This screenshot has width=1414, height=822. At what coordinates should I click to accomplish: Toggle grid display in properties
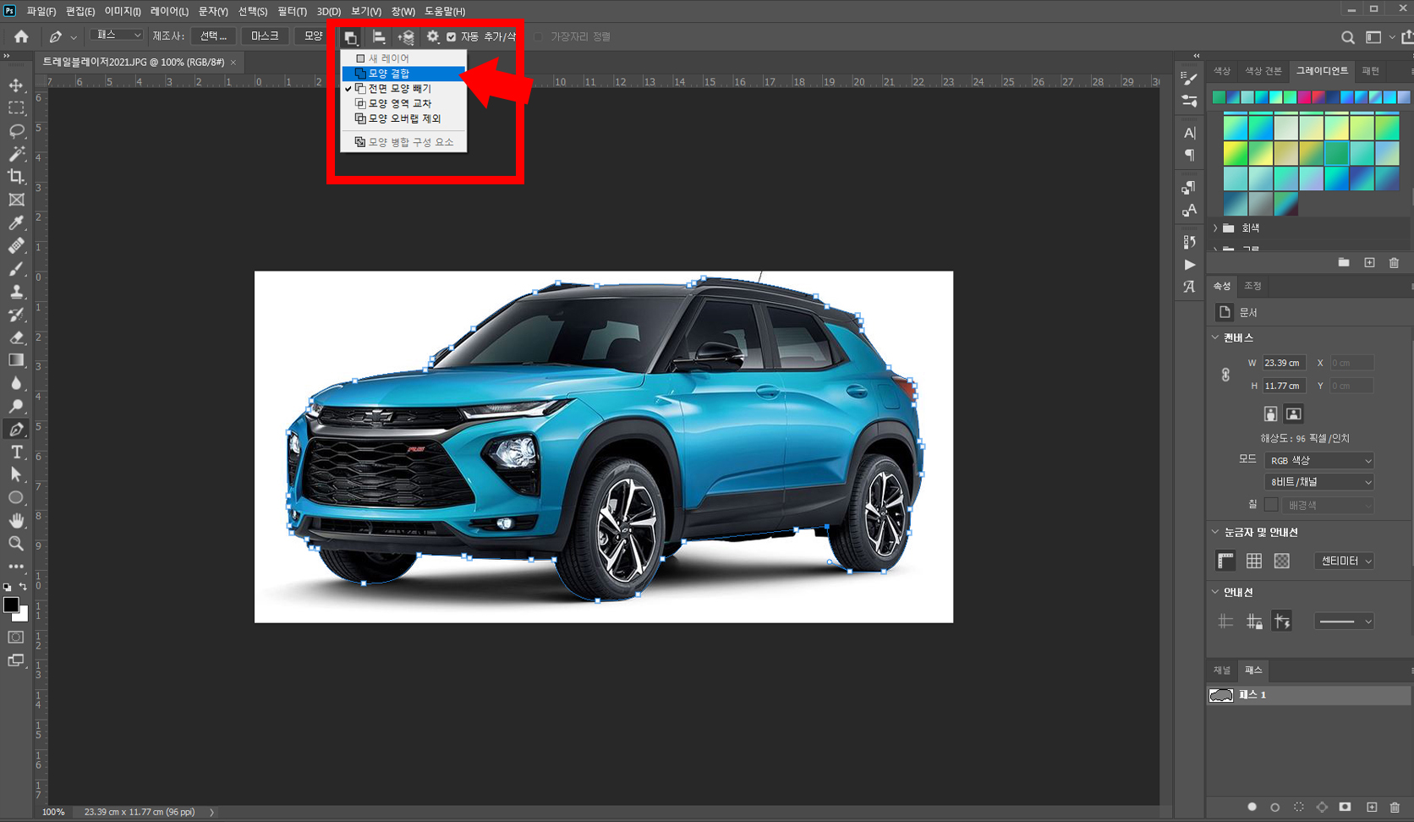click(x=1254, y=561)
